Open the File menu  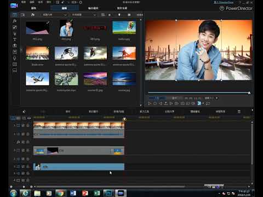[24, 2]
